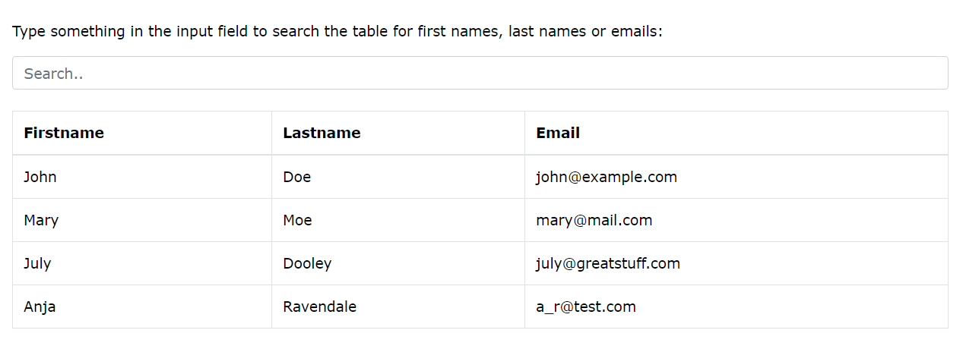Screen dimensions: 963x349
Task: Click the instruction text above the search
Action: click(x=337, y=33)
